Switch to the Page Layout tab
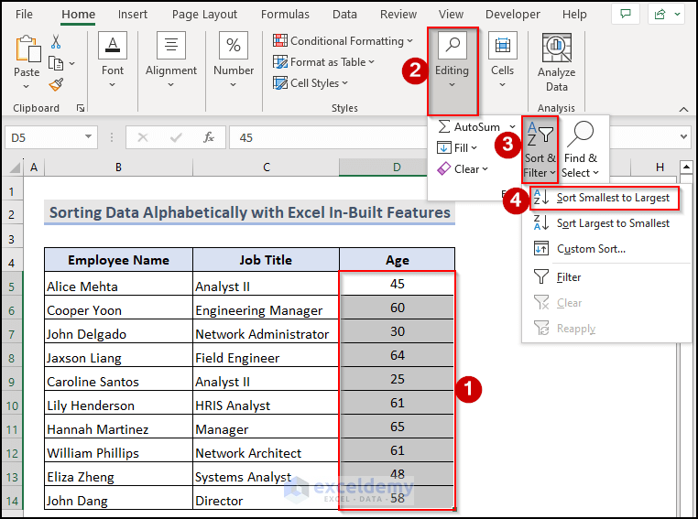 204,15
